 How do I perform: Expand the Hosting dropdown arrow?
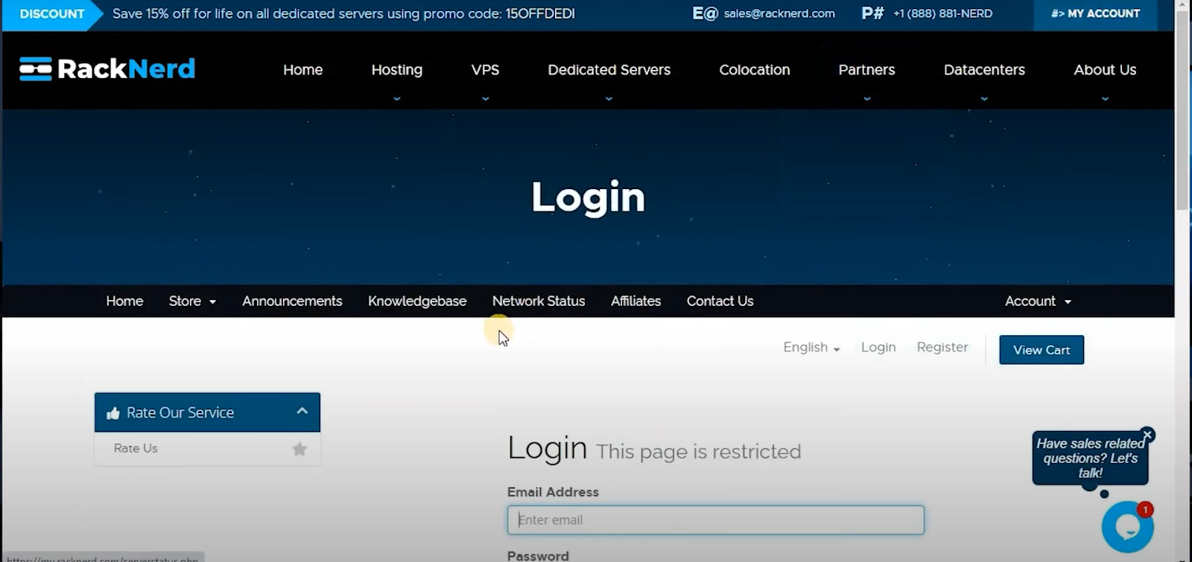click(x=396, y=99)
